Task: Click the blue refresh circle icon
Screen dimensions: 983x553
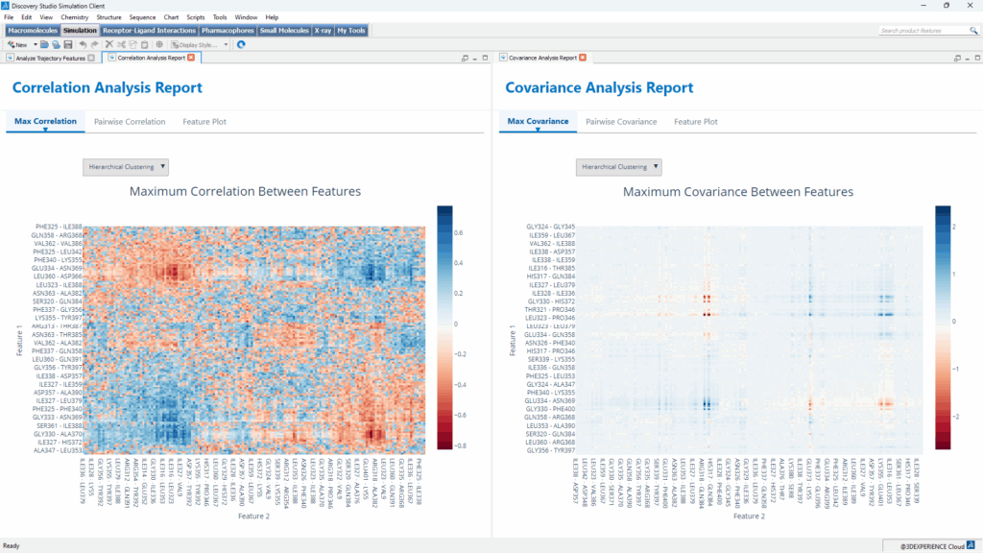Action: (241, 44)
